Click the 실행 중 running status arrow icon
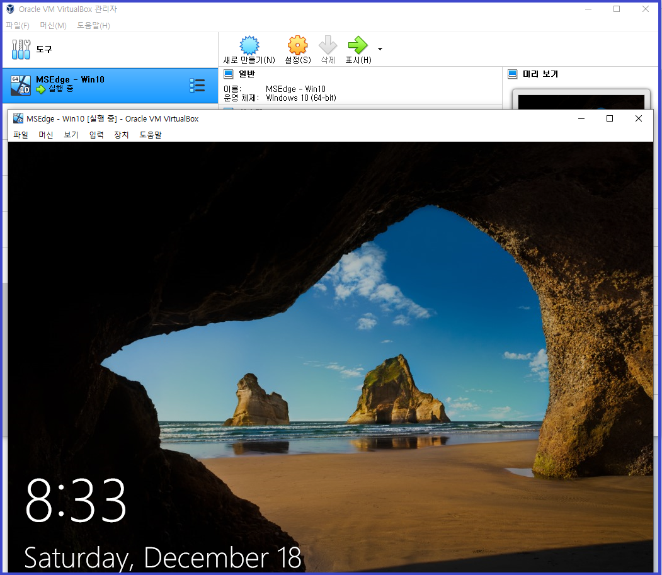The height and width of the screenshot is (575, 662). [x=40, y=89]
